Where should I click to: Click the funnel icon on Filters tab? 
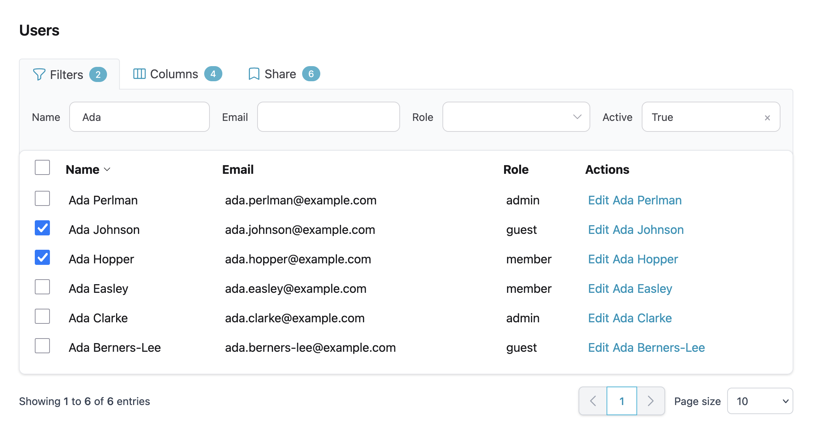pos(39,74)
